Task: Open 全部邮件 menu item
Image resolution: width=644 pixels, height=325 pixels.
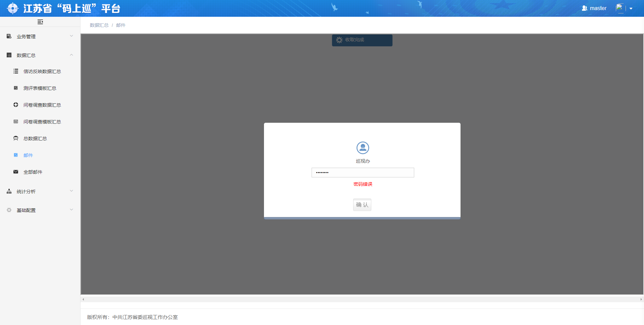Action: pos(33,172)
